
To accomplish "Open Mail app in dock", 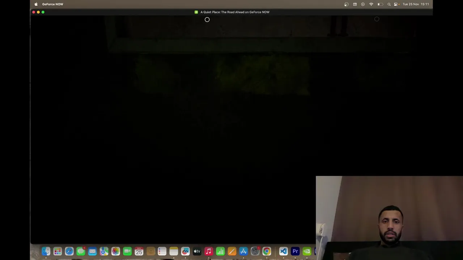I will pyautogui.click(x=92, y=251).
